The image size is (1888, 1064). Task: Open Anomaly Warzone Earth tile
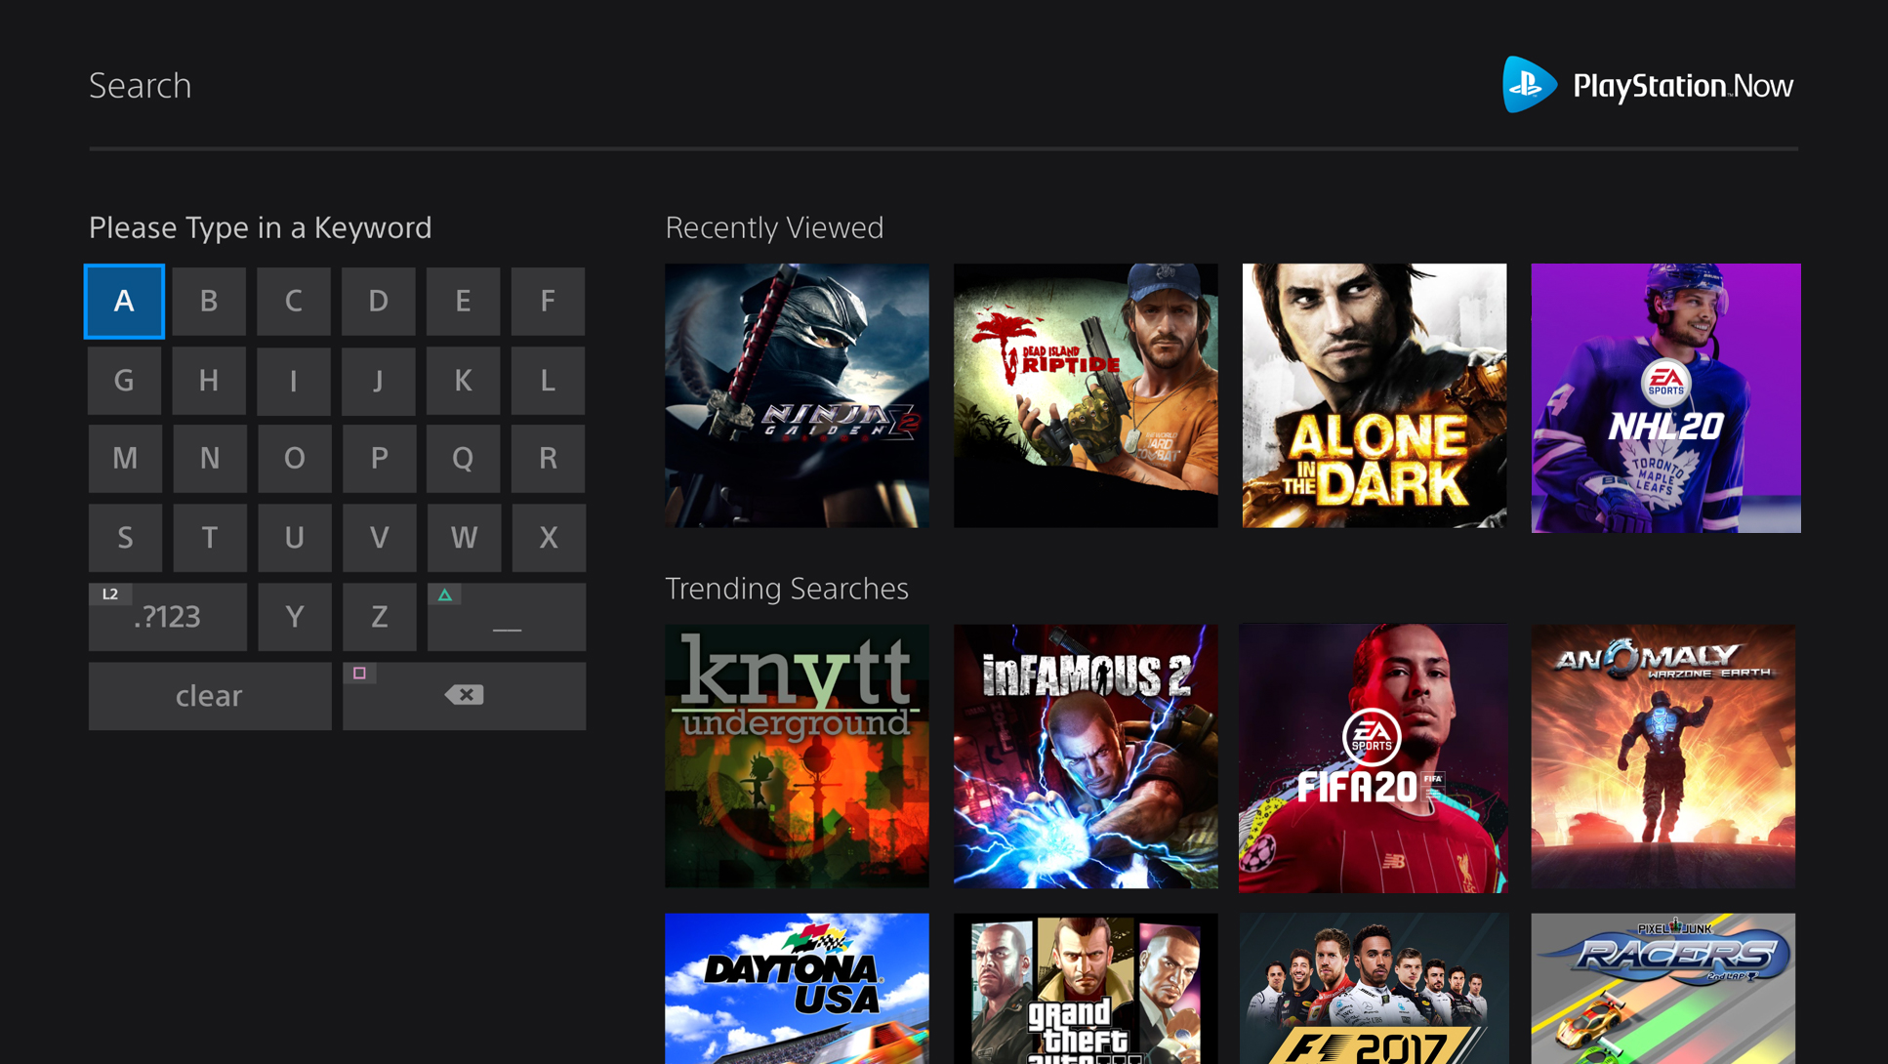pos(1662,757)
